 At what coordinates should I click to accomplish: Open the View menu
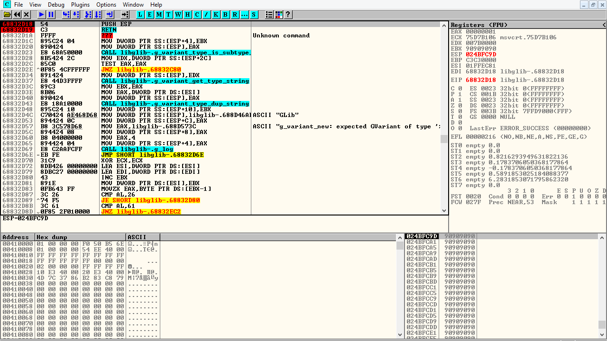35,5
